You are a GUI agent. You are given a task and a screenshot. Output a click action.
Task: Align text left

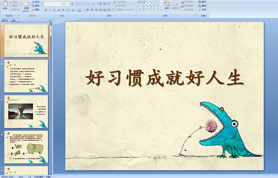tap(87, 10)
